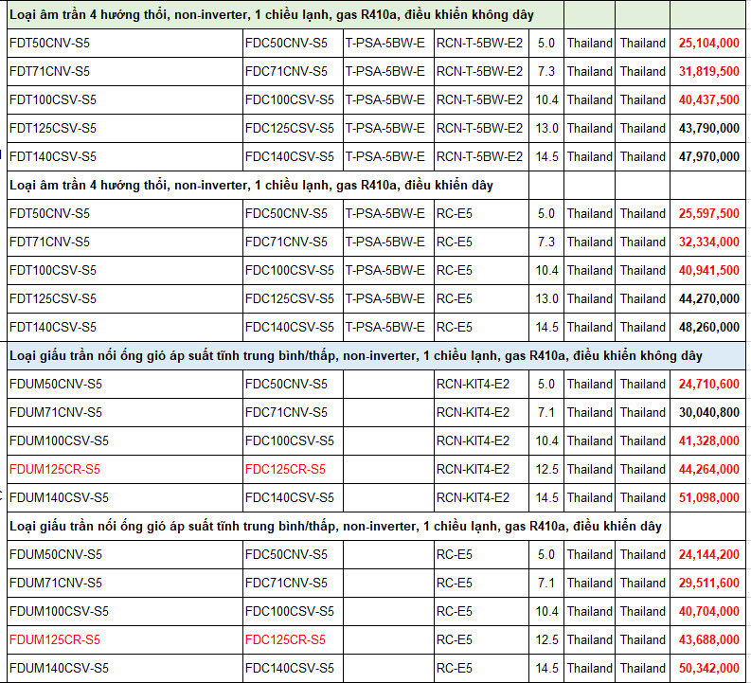Select the cell showing price 47,970,000
This screenshot has height=683, width=751.
pos(708,157)
